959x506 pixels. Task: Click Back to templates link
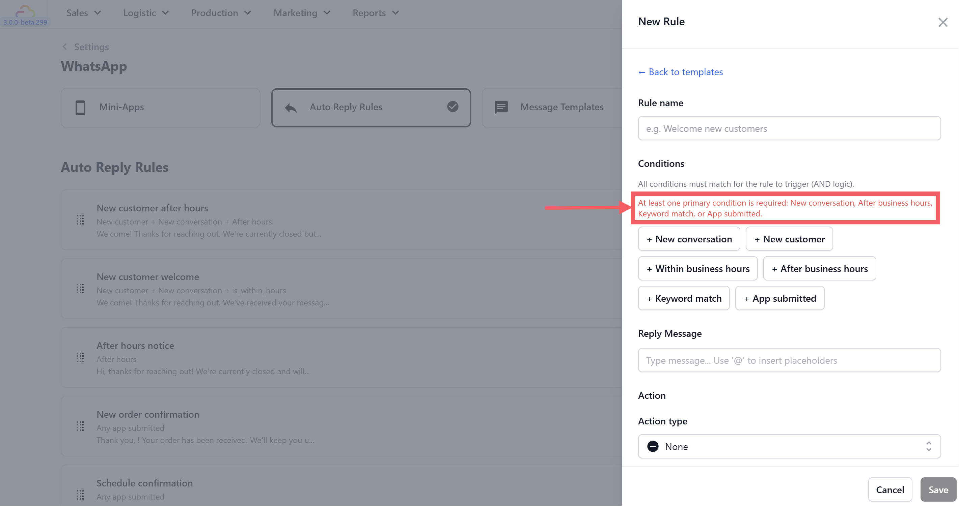pyautogui.click(x=680, y=72)
